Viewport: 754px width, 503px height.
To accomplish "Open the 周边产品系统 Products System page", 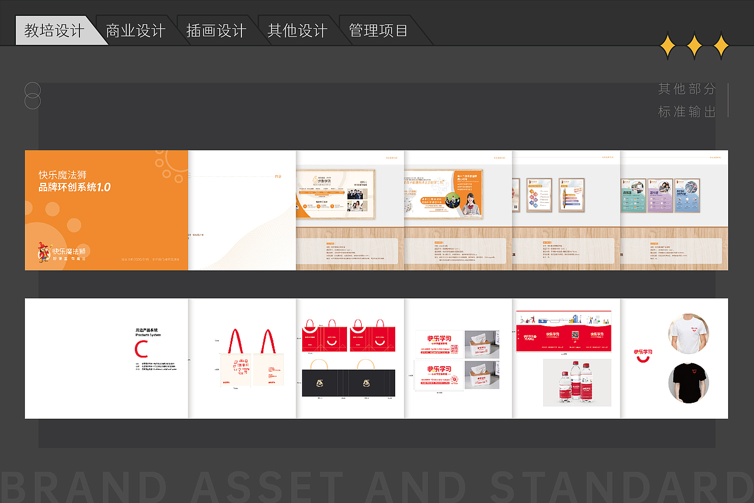I will [x=107, y=359].
